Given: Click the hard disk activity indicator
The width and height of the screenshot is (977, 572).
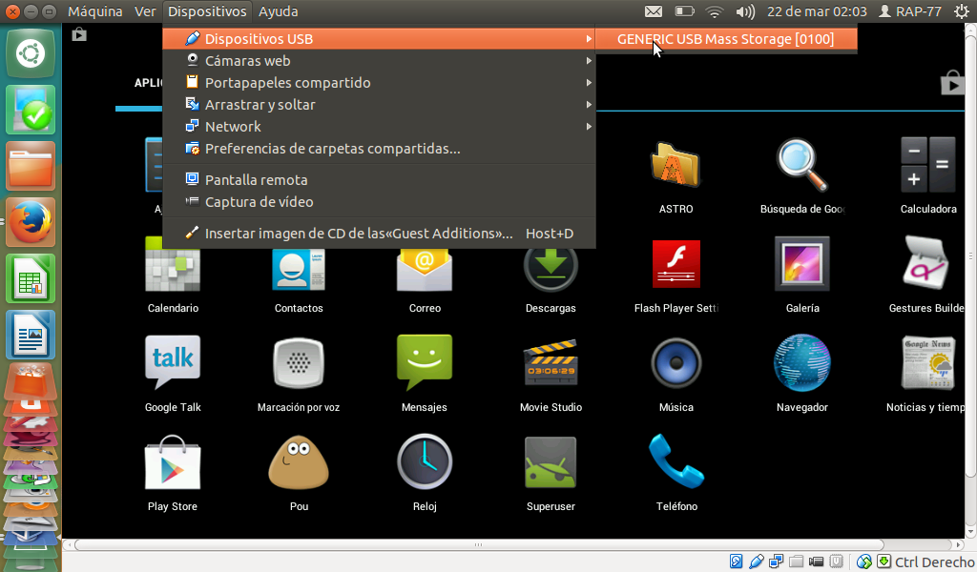Looking at the screenshot, I should (x=736, y=562).
